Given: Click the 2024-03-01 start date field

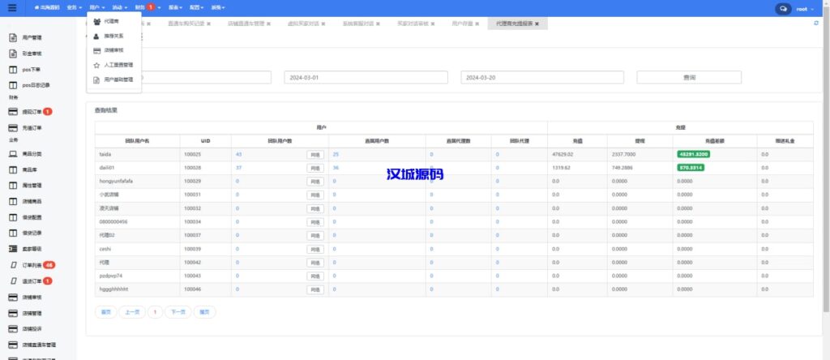Looking at the screenshot, I should [366, 77].
